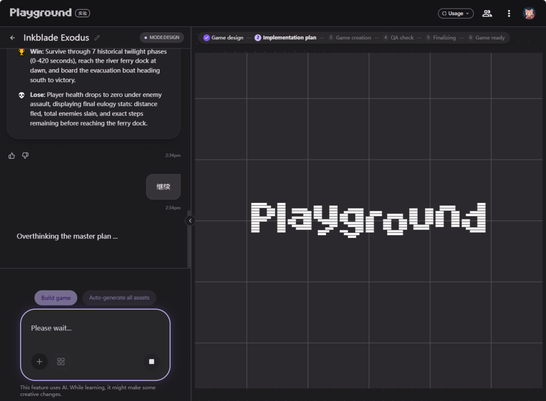Open the three-dot more options menu
The width and height of the screenshot is (546, 401).
point(509,13)
